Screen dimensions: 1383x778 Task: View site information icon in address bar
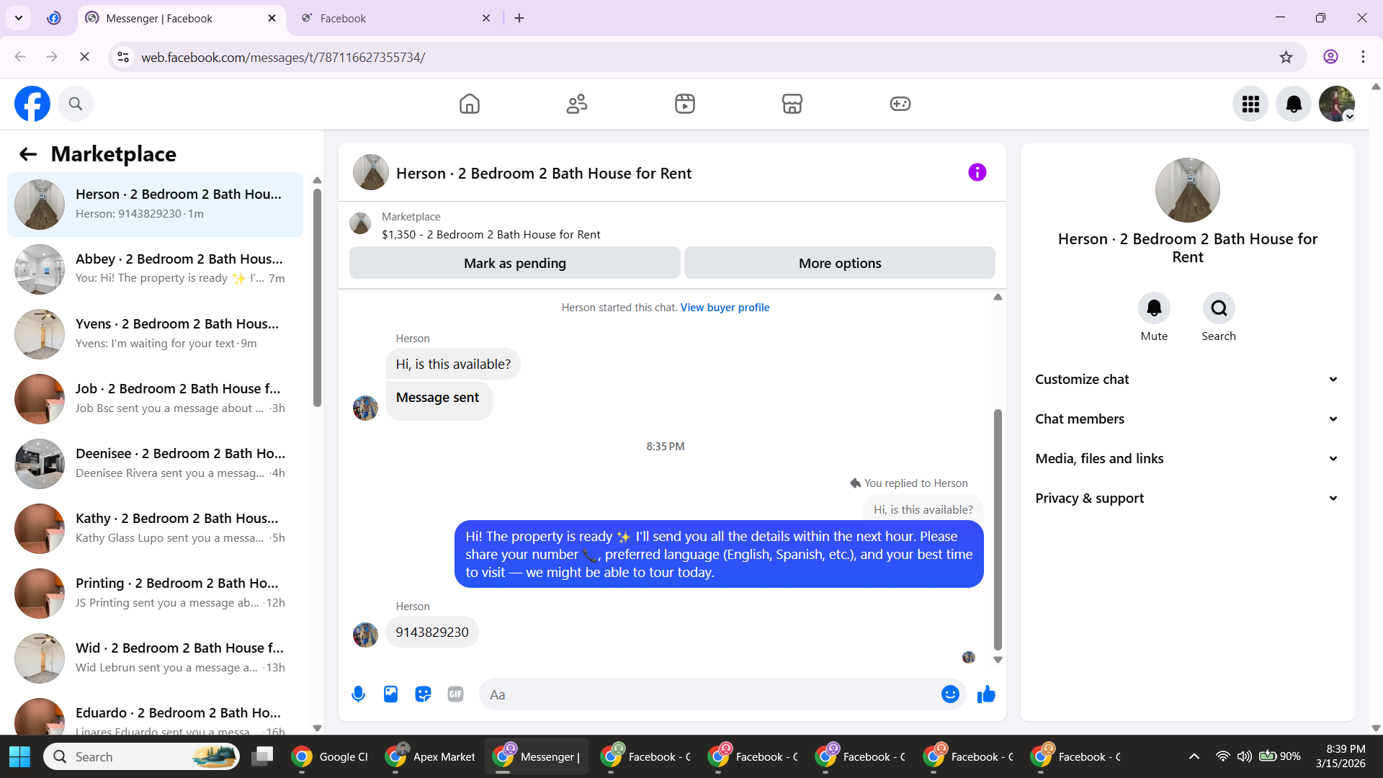(x=123, y=57)
